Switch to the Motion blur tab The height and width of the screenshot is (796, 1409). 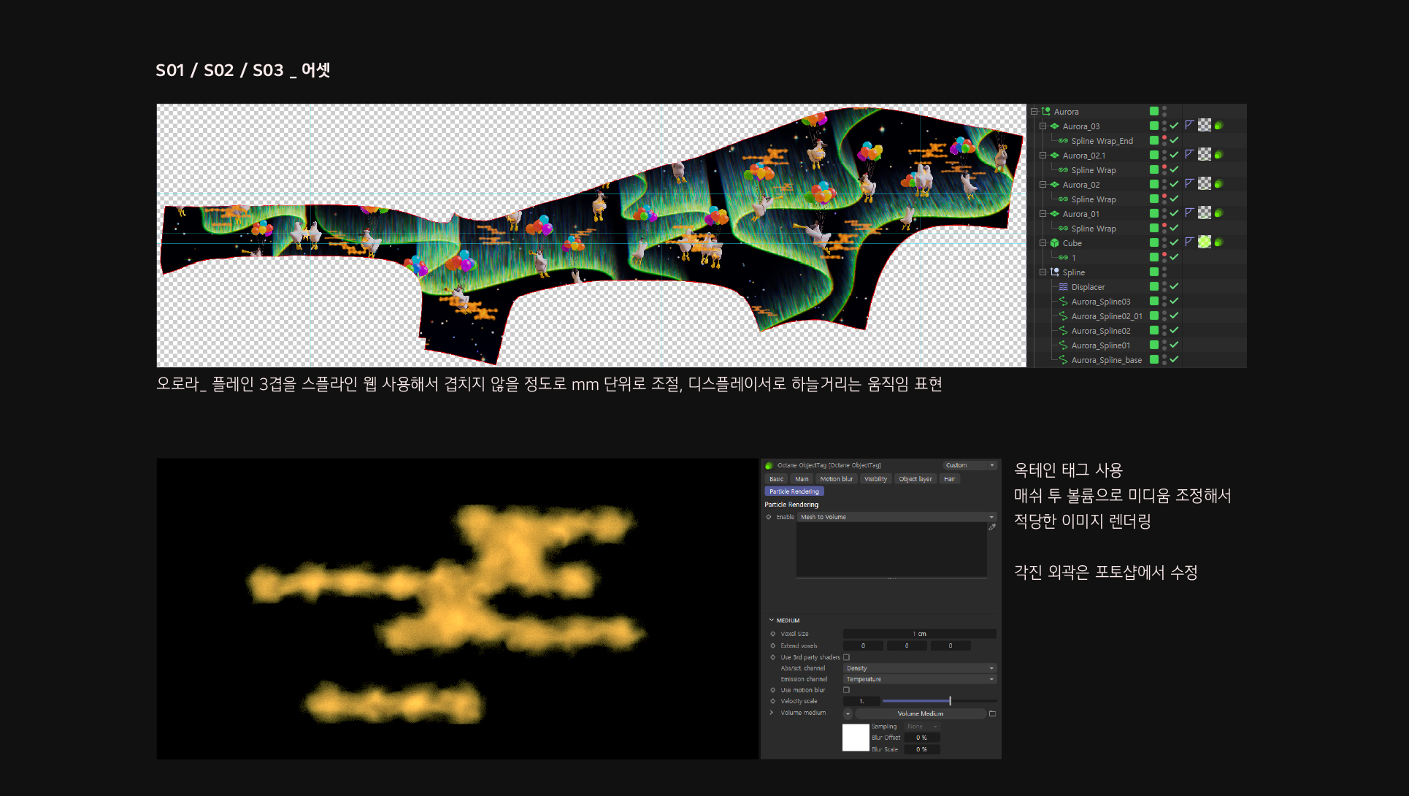click(836, 479)
